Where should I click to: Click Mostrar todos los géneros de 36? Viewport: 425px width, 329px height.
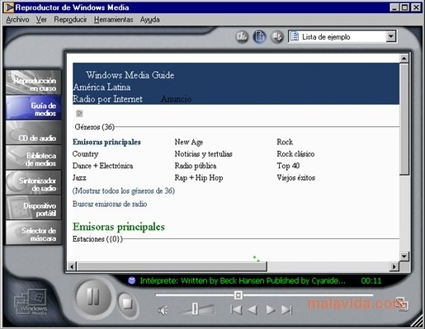[x=124, y=190]
